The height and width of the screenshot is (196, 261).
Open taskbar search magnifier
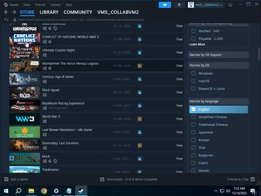(x=18, y=191)
